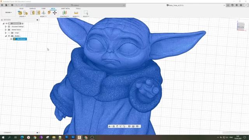Screen dimensions: 249x140
Task: Collapse the Browser panel
Action: pyautogui.click(x=2, y=20)
